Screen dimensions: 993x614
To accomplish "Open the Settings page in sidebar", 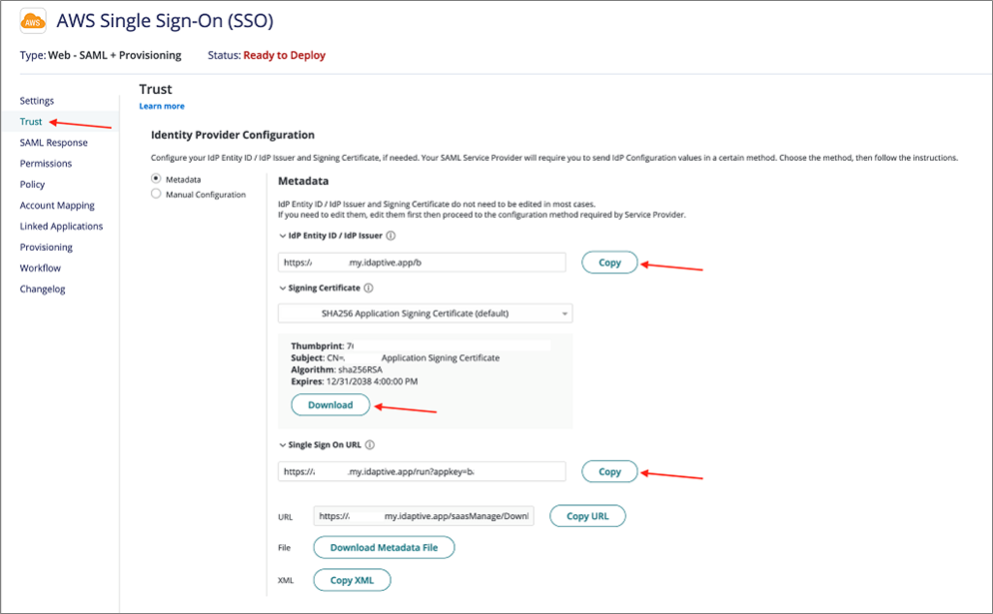I will click(37, 101).
